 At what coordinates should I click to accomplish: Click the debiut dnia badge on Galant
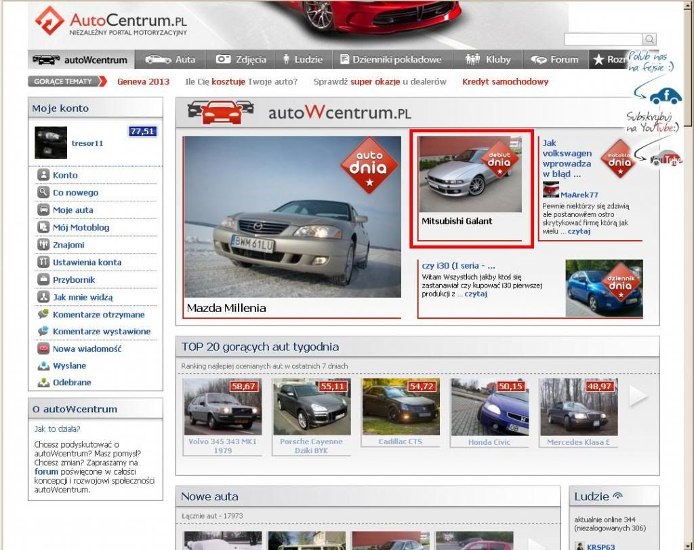[499, 160]
